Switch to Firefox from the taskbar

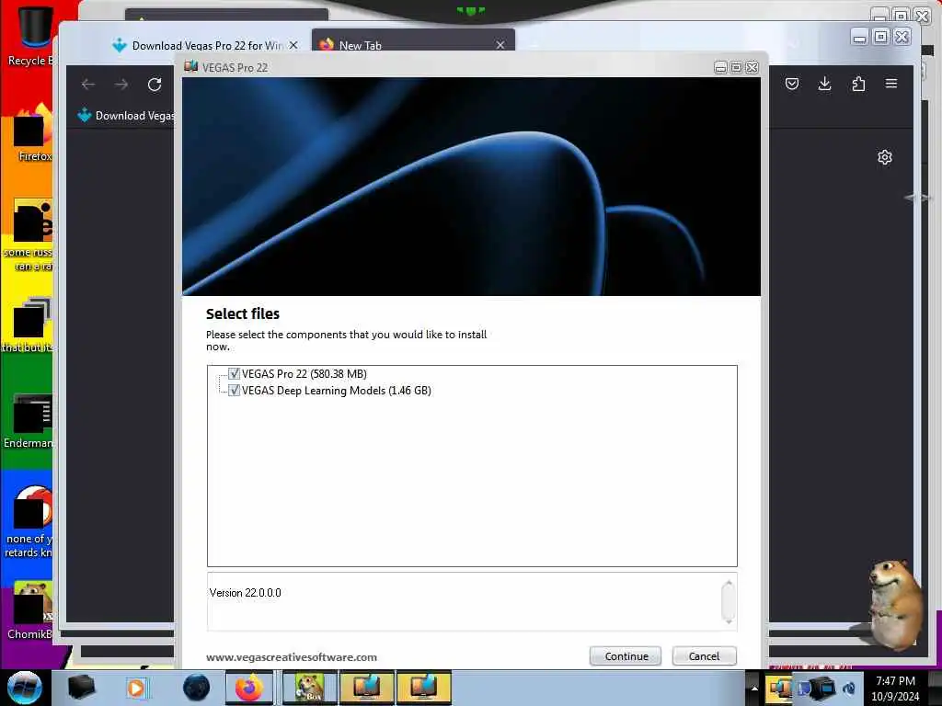pyautogui.click(x=248, y=688)
